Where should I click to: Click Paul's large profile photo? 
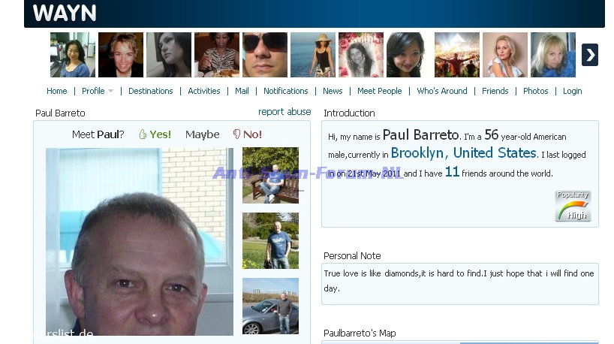pos(140,241)
